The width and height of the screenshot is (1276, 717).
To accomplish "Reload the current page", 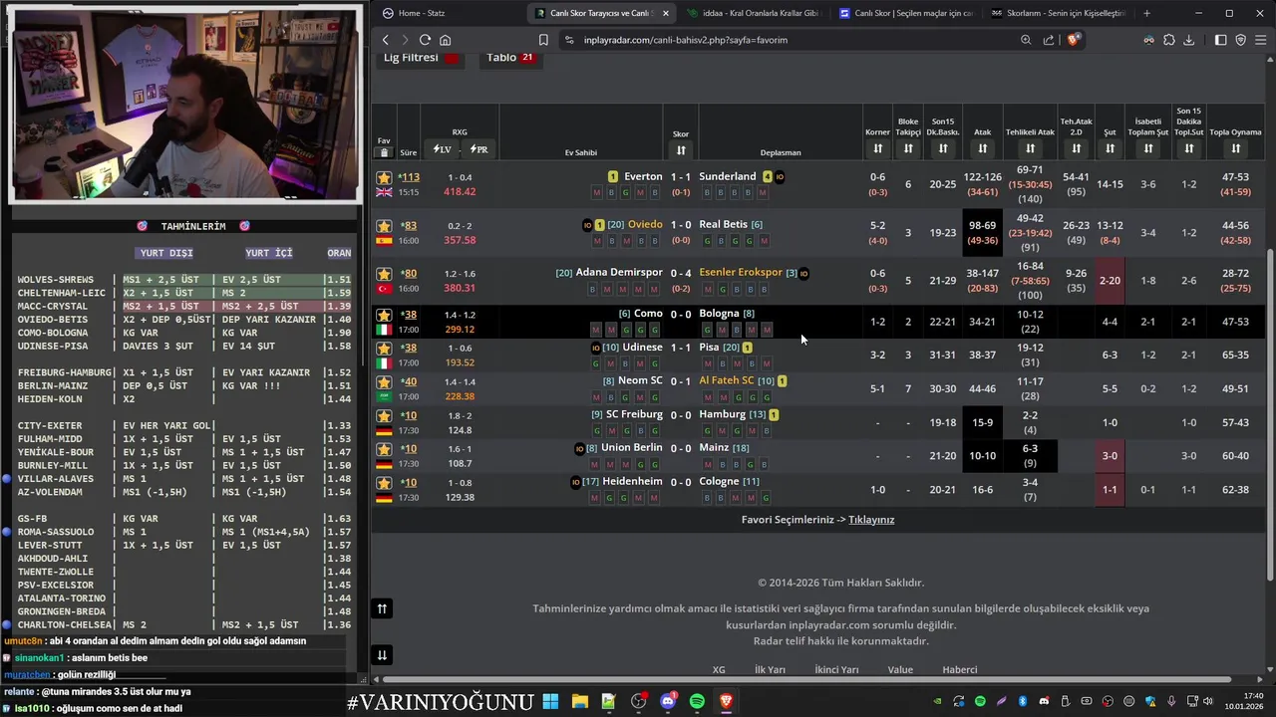I will tap(425, 40).
